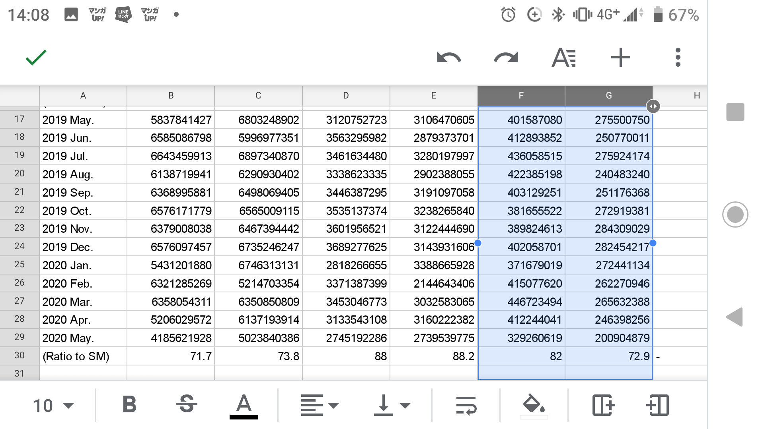This screenshot has width=764, height=429.
Task: Undo the last action
Action: pos(448,58)
